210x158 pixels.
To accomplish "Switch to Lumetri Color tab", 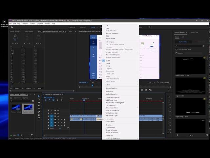I will 194,32.
